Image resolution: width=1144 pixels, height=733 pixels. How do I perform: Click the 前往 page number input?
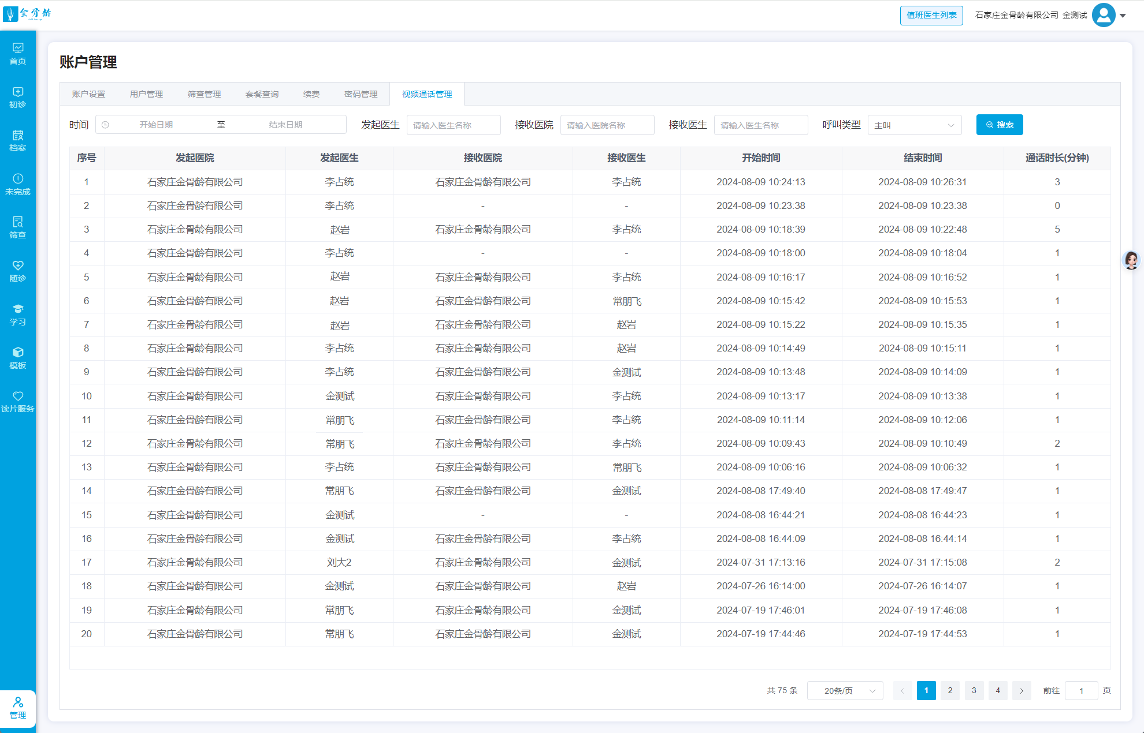(x=1081, y=691)
